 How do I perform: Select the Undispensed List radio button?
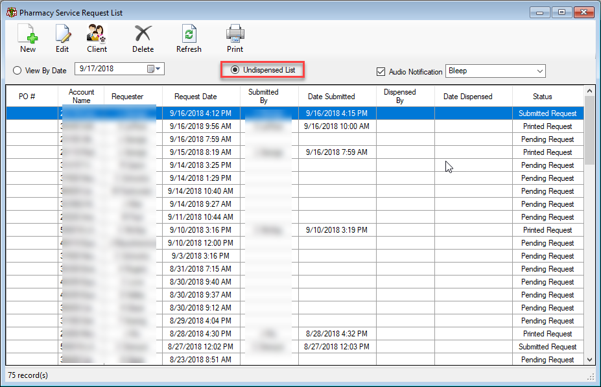[x=235, y=70]
